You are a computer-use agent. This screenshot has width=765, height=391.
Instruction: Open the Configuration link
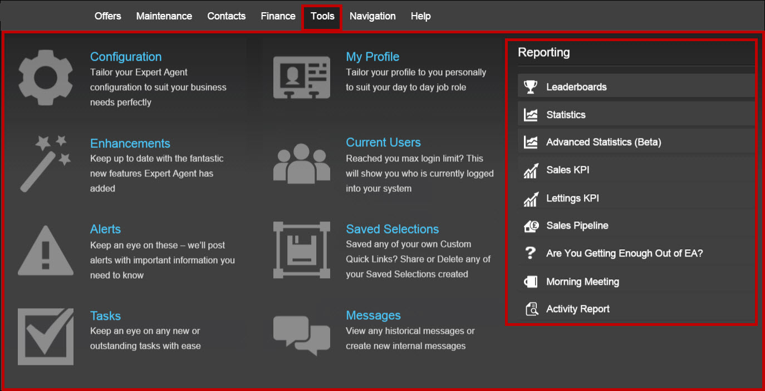pos(126,57)
